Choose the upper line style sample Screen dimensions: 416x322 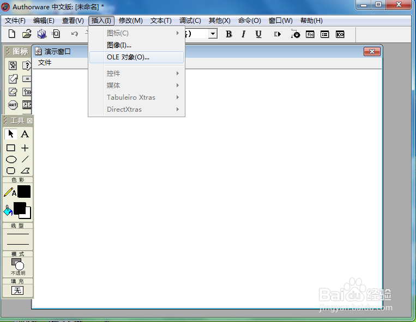point(18,234)
